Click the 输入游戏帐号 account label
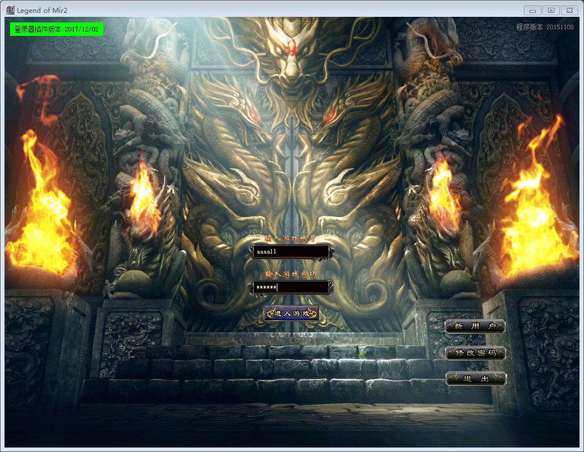The image size is (584, 452). click(x=290, y=238)
